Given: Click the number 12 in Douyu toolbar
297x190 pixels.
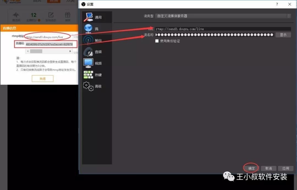Looking at the screenshot, I should (x=33, y=15).
